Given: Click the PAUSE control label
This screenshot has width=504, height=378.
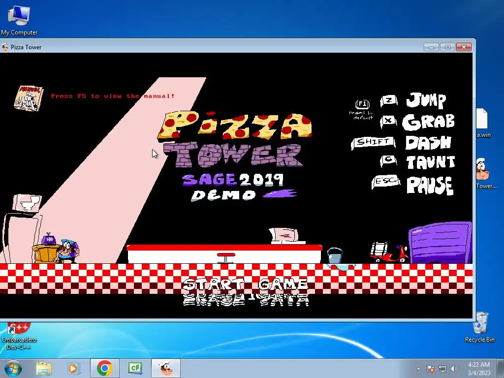Looking at the screenshot, I should click(x=430, y=186).
